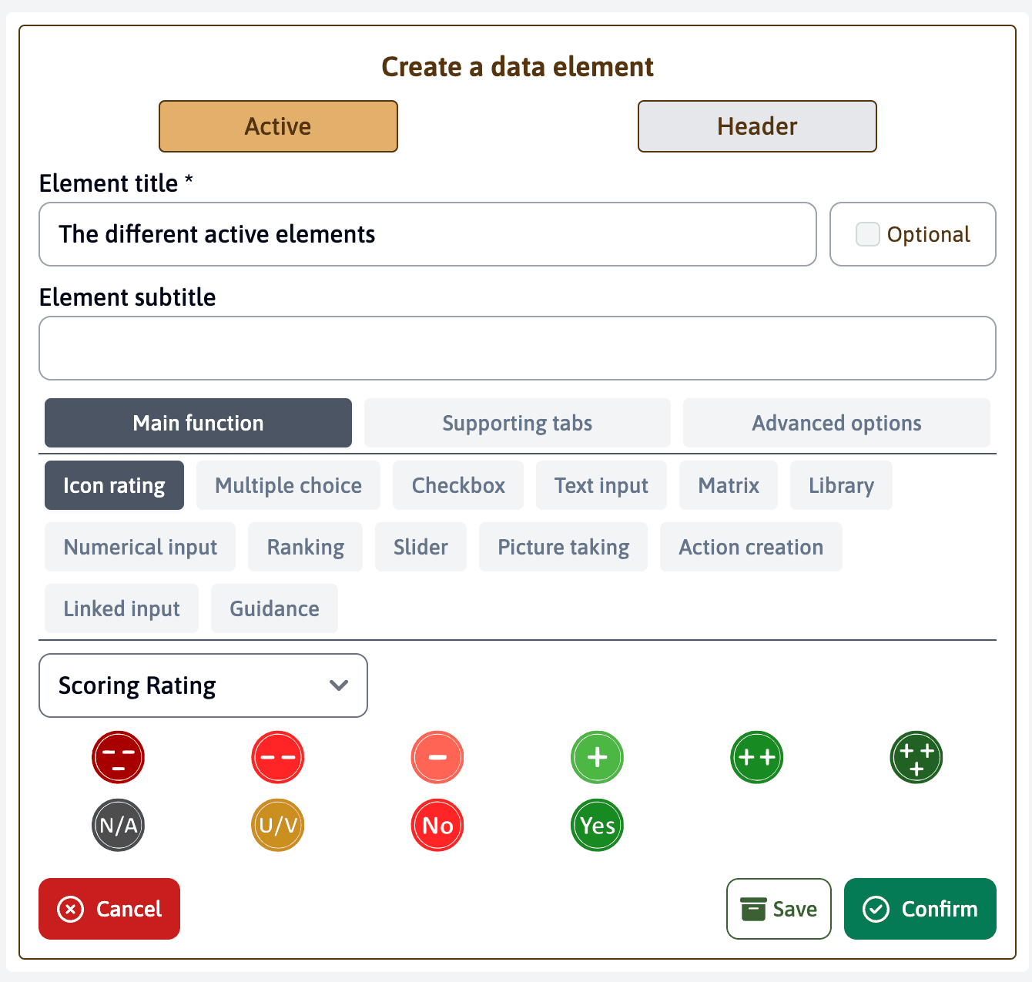Viewport: 1032px width, 982px height.
Task: Click the green Yes rating icon
Action: tap(597, 825)
